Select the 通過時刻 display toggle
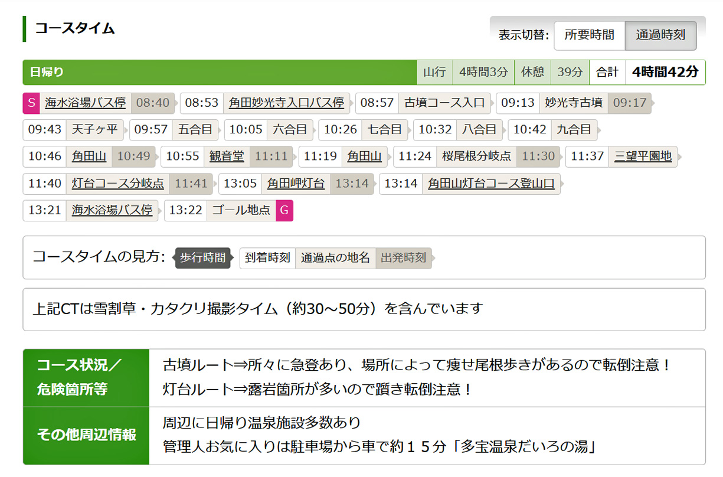 [x=660, y=35]
